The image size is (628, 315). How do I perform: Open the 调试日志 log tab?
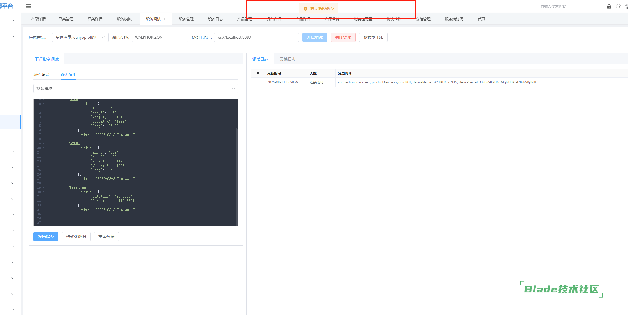point(260,59)
